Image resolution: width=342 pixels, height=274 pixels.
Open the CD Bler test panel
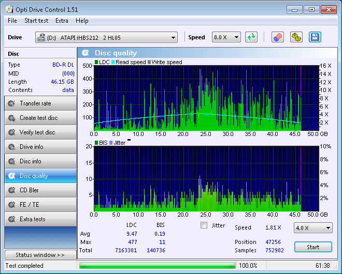(40, 190)
